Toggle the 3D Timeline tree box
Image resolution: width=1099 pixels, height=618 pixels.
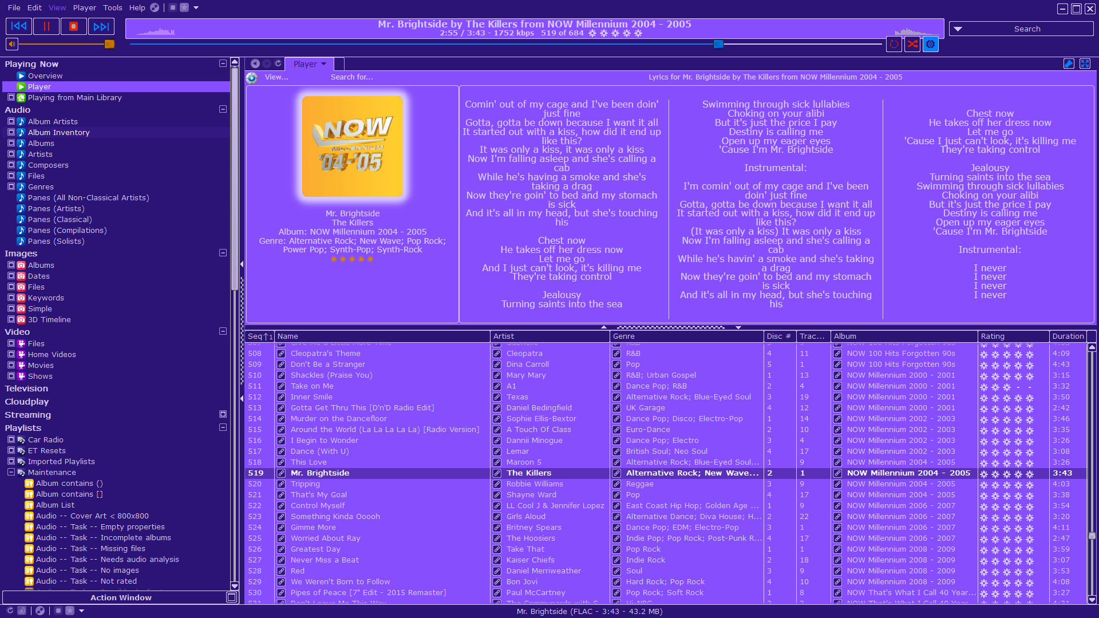click(x=11, y=319)
